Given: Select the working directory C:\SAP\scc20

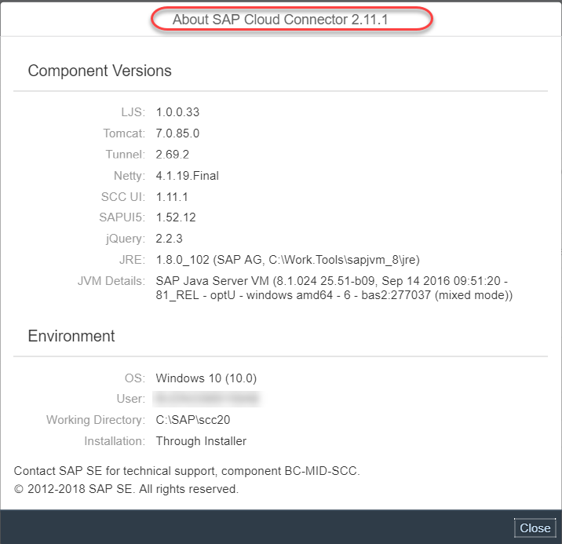Looking at the screenshot, I should (x=193, y=420).
